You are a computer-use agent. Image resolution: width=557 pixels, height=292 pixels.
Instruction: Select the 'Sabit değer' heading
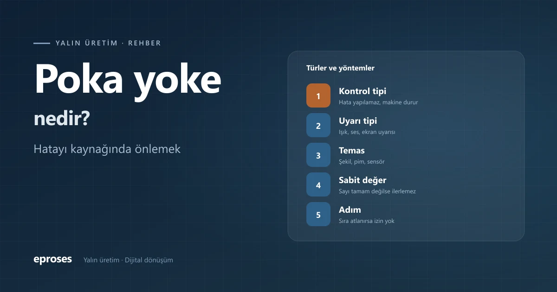[363, 180]
